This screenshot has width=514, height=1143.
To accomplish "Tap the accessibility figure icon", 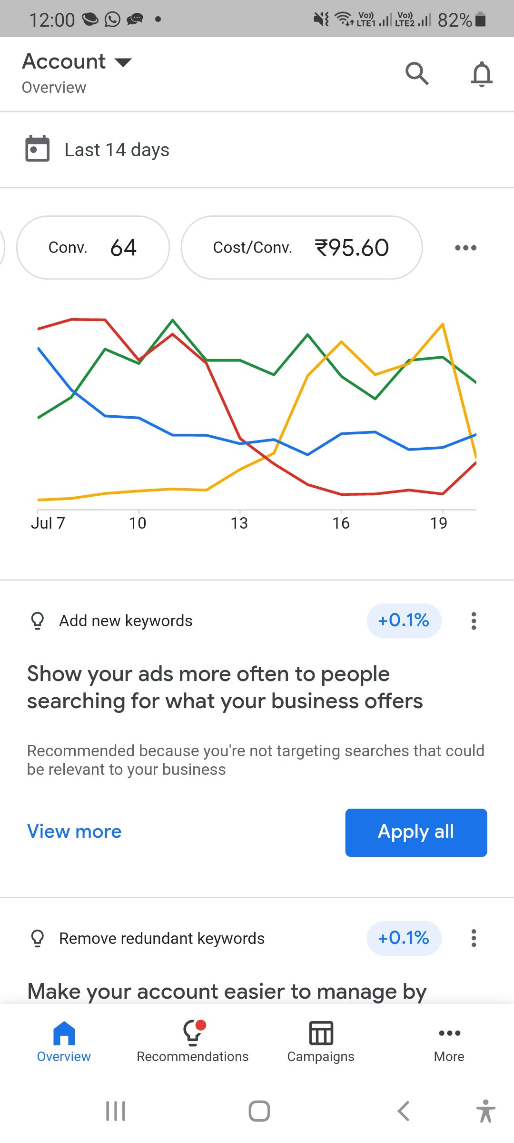I will pos(485,1111).
